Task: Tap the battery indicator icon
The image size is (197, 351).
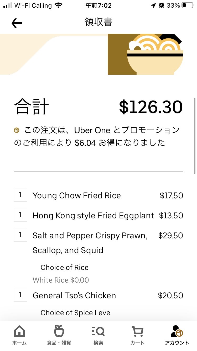Action: (188, 6)
